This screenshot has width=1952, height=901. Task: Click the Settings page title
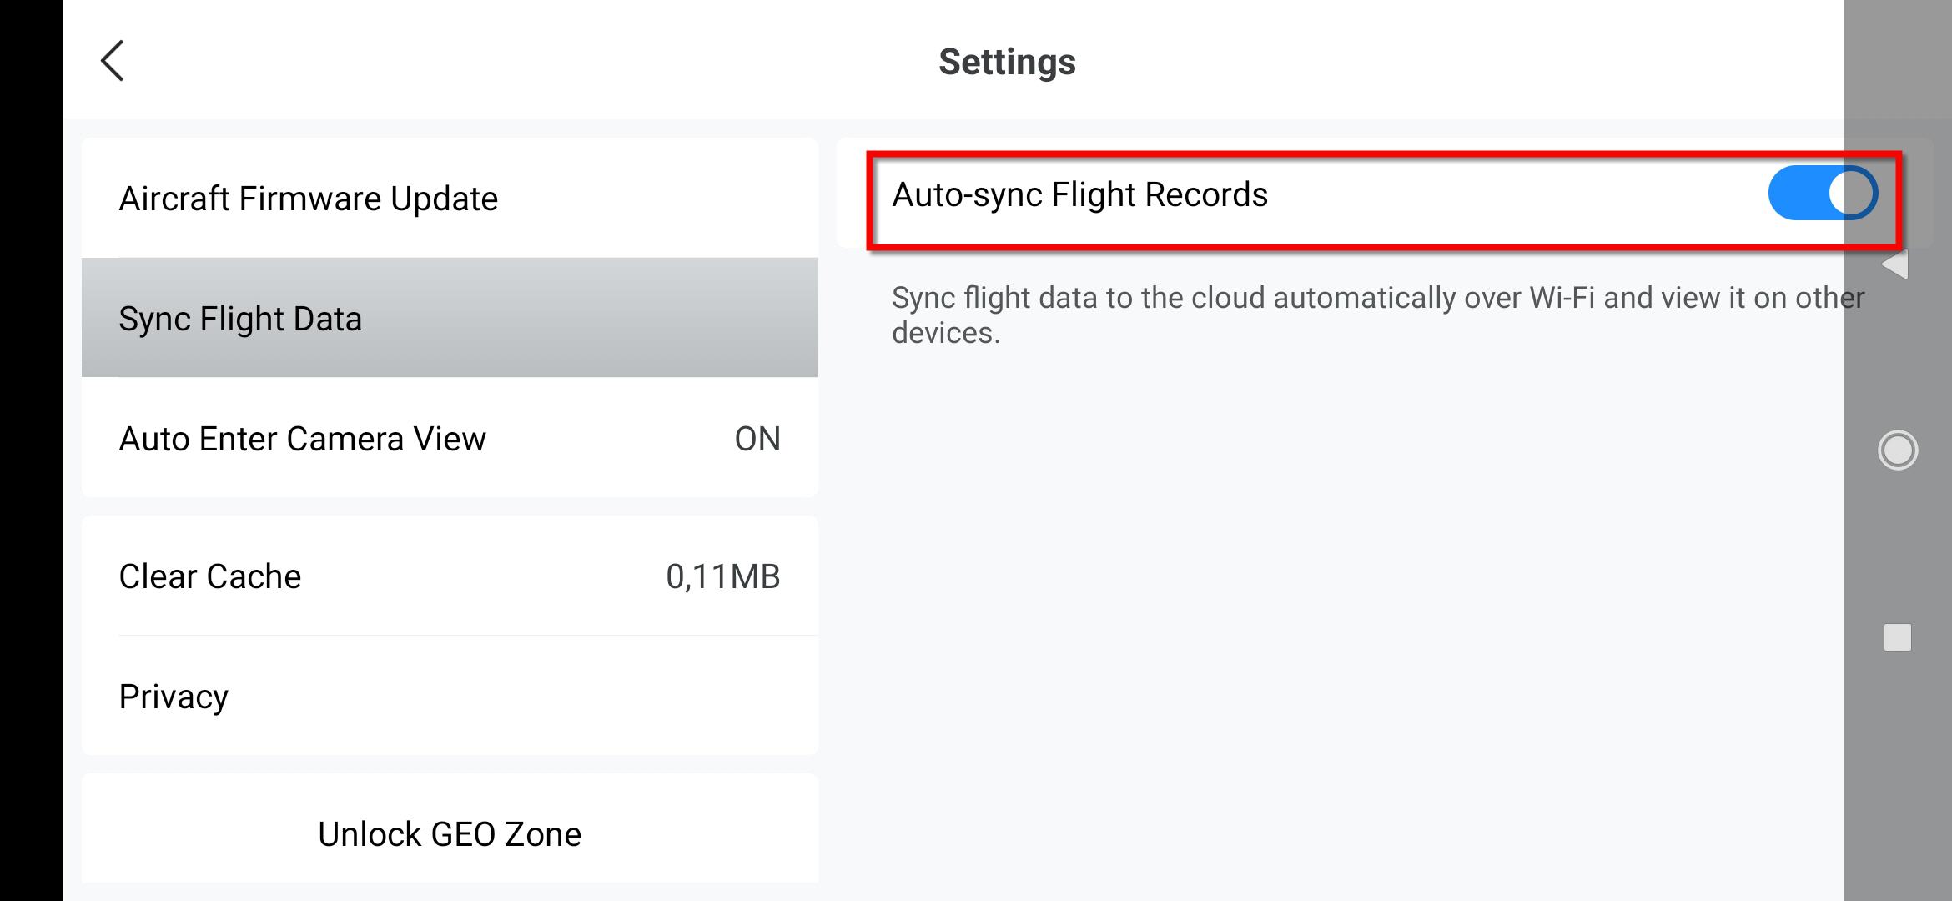click(1007, 62)
